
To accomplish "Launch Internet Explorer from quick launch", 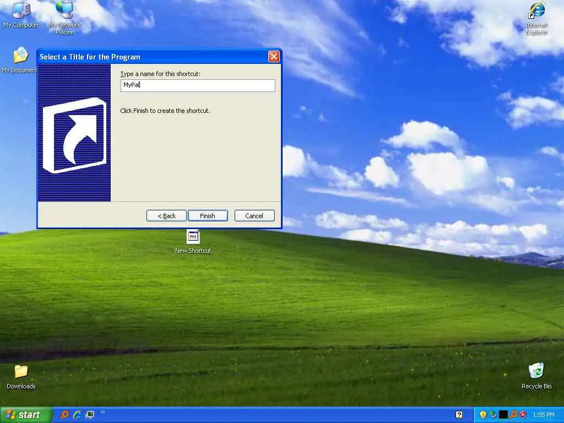I will 77,415.
